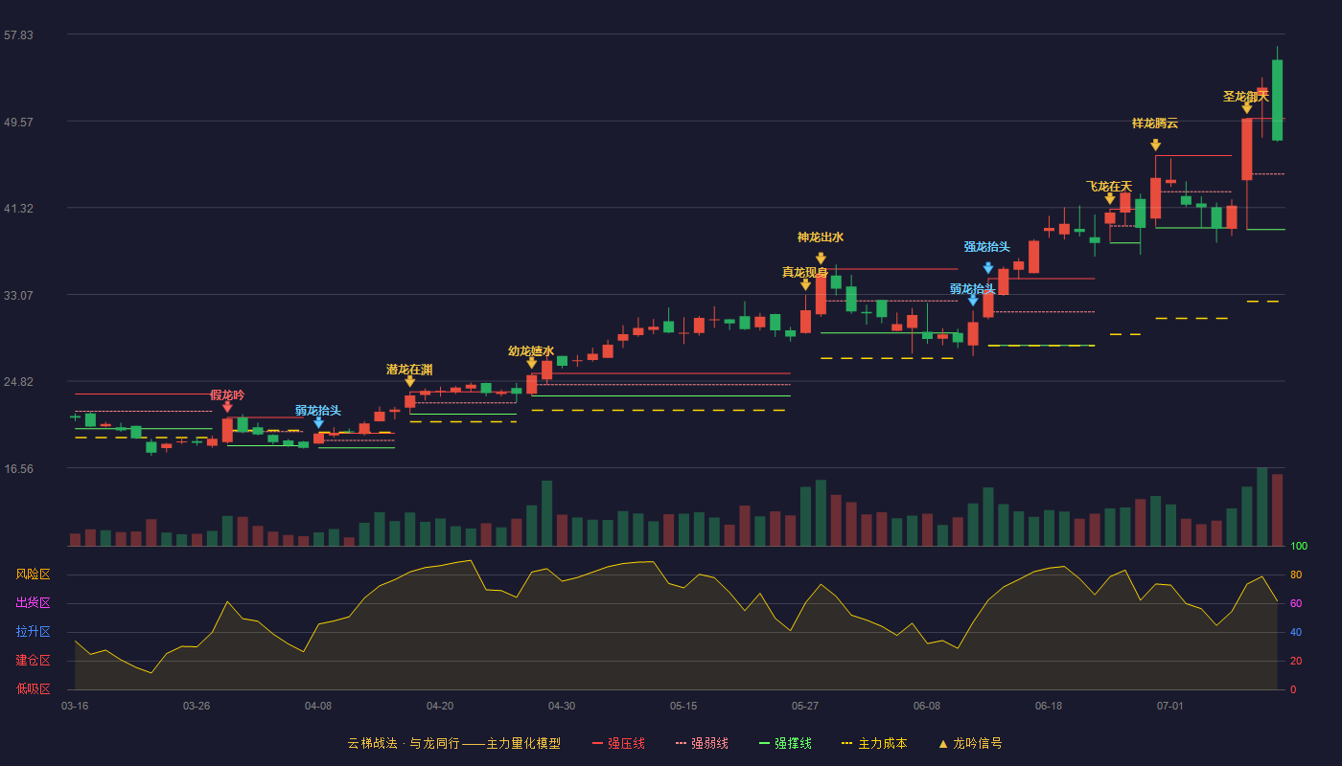Click the 04-30 date axis label
The height and width of the screenshot is (766, 1342).
(x=562, y=706)
